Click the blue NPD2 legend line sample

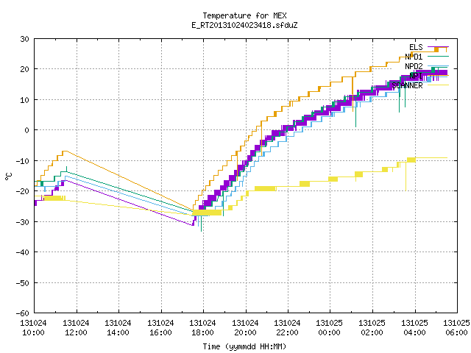[438, 65]
